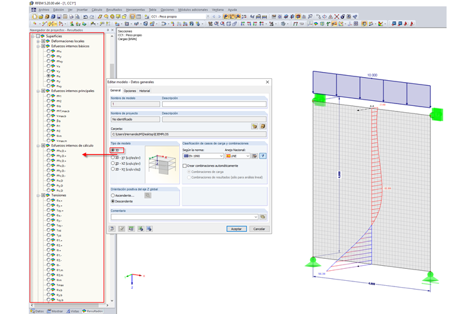Click the isolines rainbow results icon in toolbar

coord(316,24)
